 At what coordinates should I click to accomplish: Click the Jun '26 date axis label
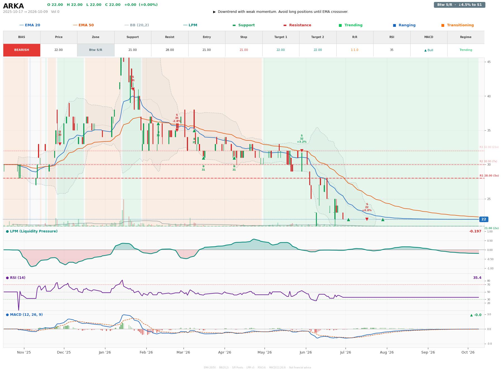306,352
